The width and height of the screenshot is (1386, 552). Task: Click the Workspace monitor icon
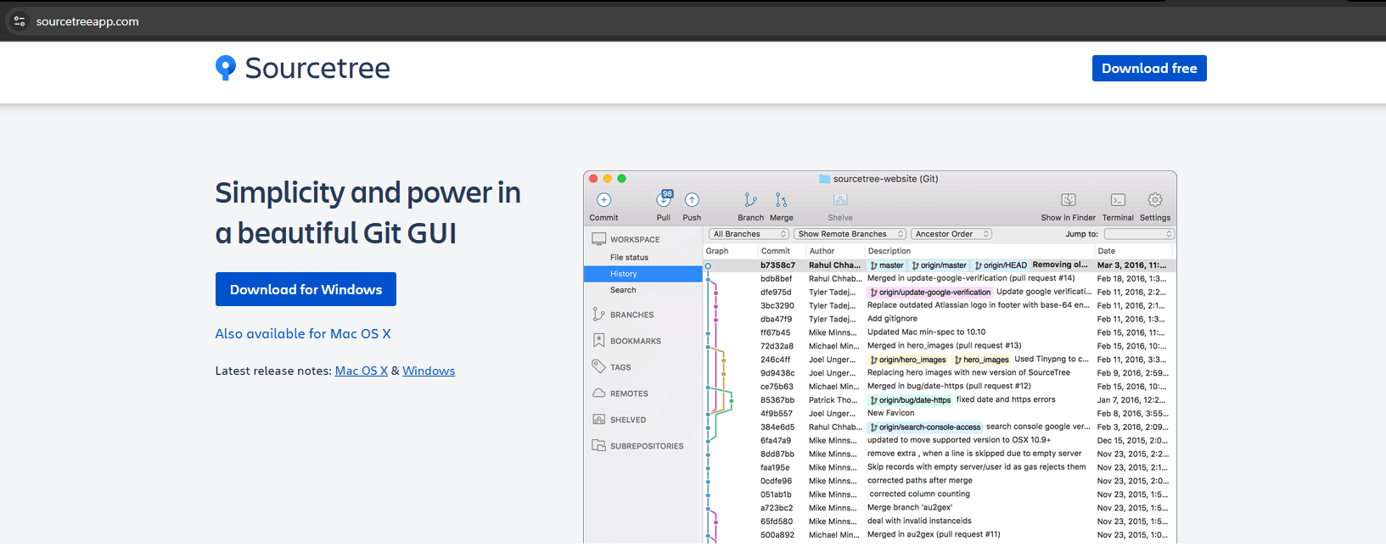pyautogui.click(x=599, y=239)
